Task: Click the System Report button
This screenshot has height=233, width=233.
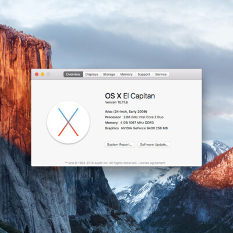Action: coord(120,144)
